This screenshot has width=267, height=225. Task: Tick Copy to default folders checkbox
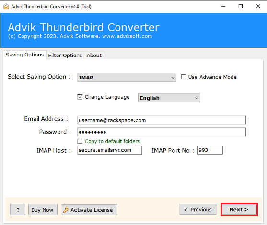[80, 141]
